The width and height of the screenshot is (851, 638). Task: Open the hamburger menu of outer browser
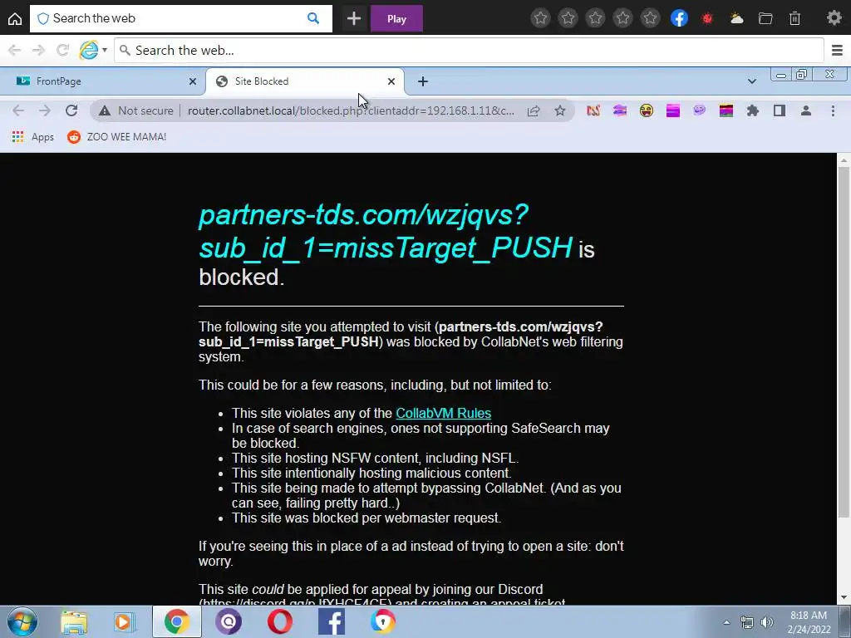pyautogui.click(x=838, y=51)
